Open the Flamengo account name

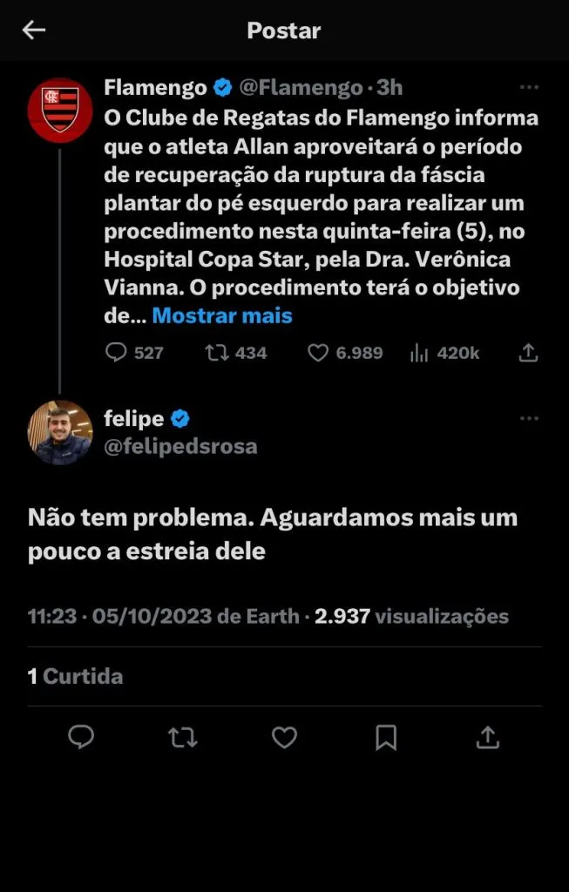155,88
